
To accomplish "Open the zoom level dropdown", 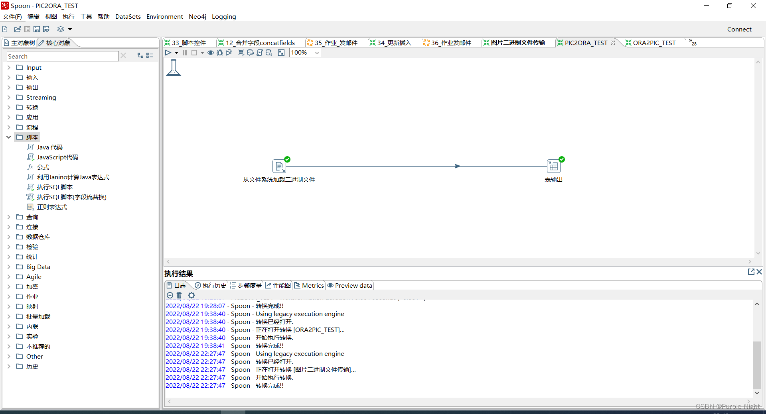I will (316, 52).
